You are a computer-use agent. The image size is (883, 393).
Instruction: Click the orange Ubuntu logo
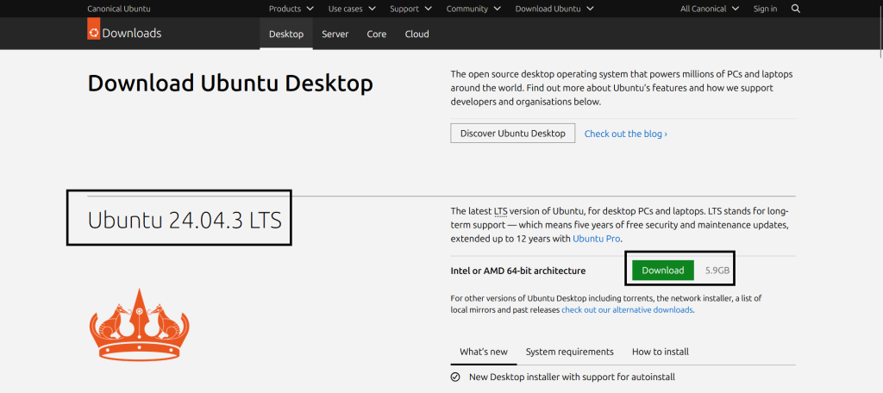point(93,29)
